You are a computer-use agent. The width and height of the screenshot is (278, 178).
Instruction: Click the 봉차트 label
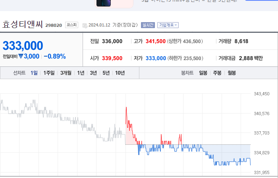187,73
